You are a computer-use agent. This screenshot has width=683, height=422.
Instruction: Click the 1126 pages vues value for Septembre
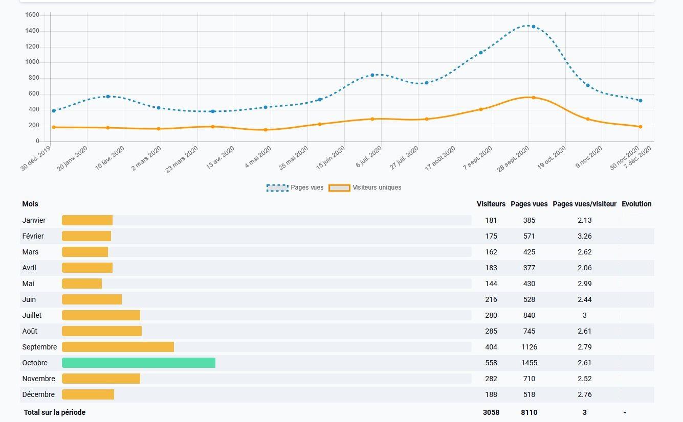[x=529, y=347]
